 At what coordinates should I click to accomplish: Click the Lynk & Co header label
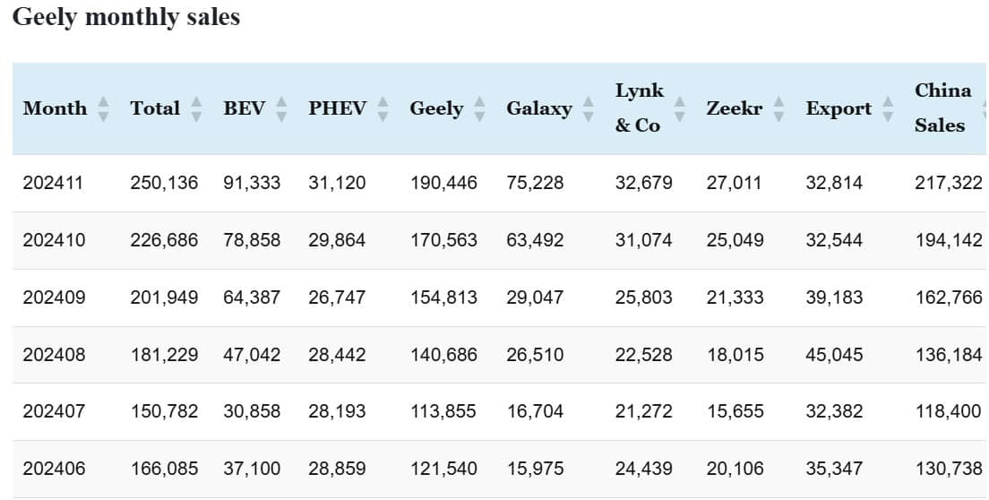pos(639,108)
